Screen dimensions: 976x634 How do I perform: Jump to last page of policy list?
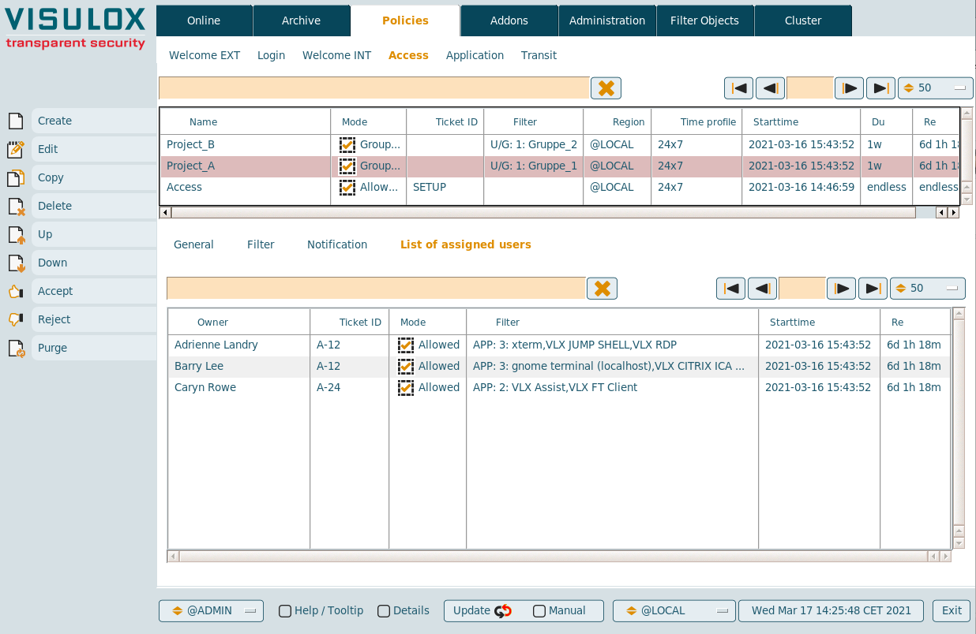point(880,88)
